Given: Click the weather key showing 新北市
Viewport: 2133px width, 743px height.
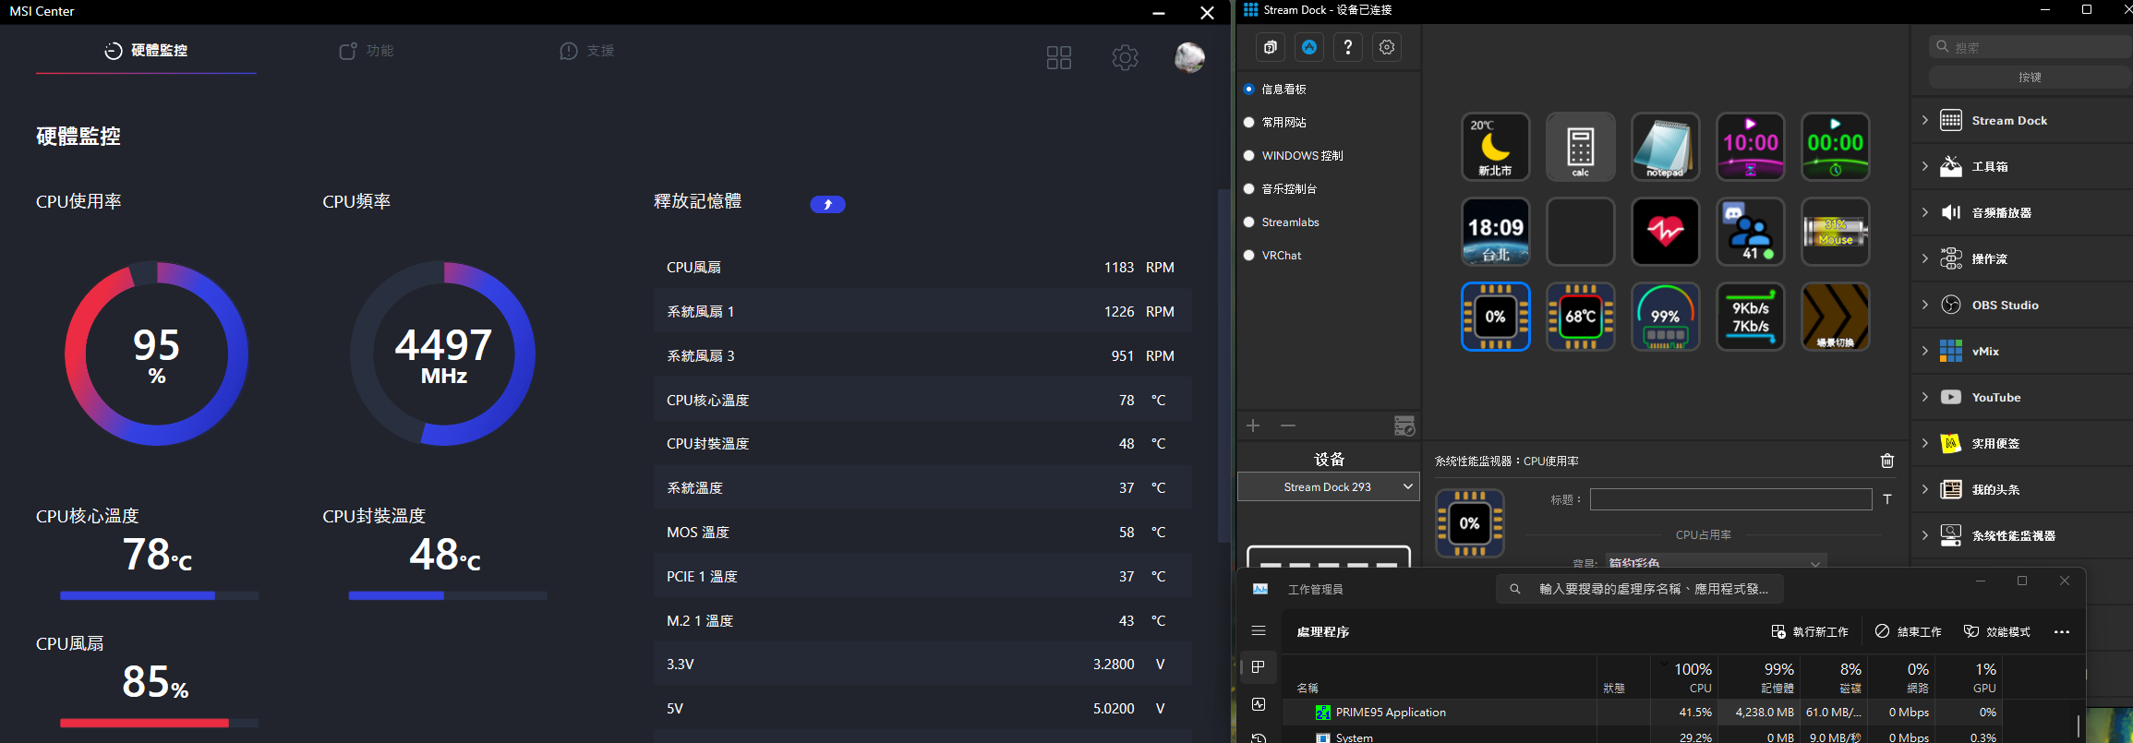Looking at the screenshot, I should point(1495,147).
